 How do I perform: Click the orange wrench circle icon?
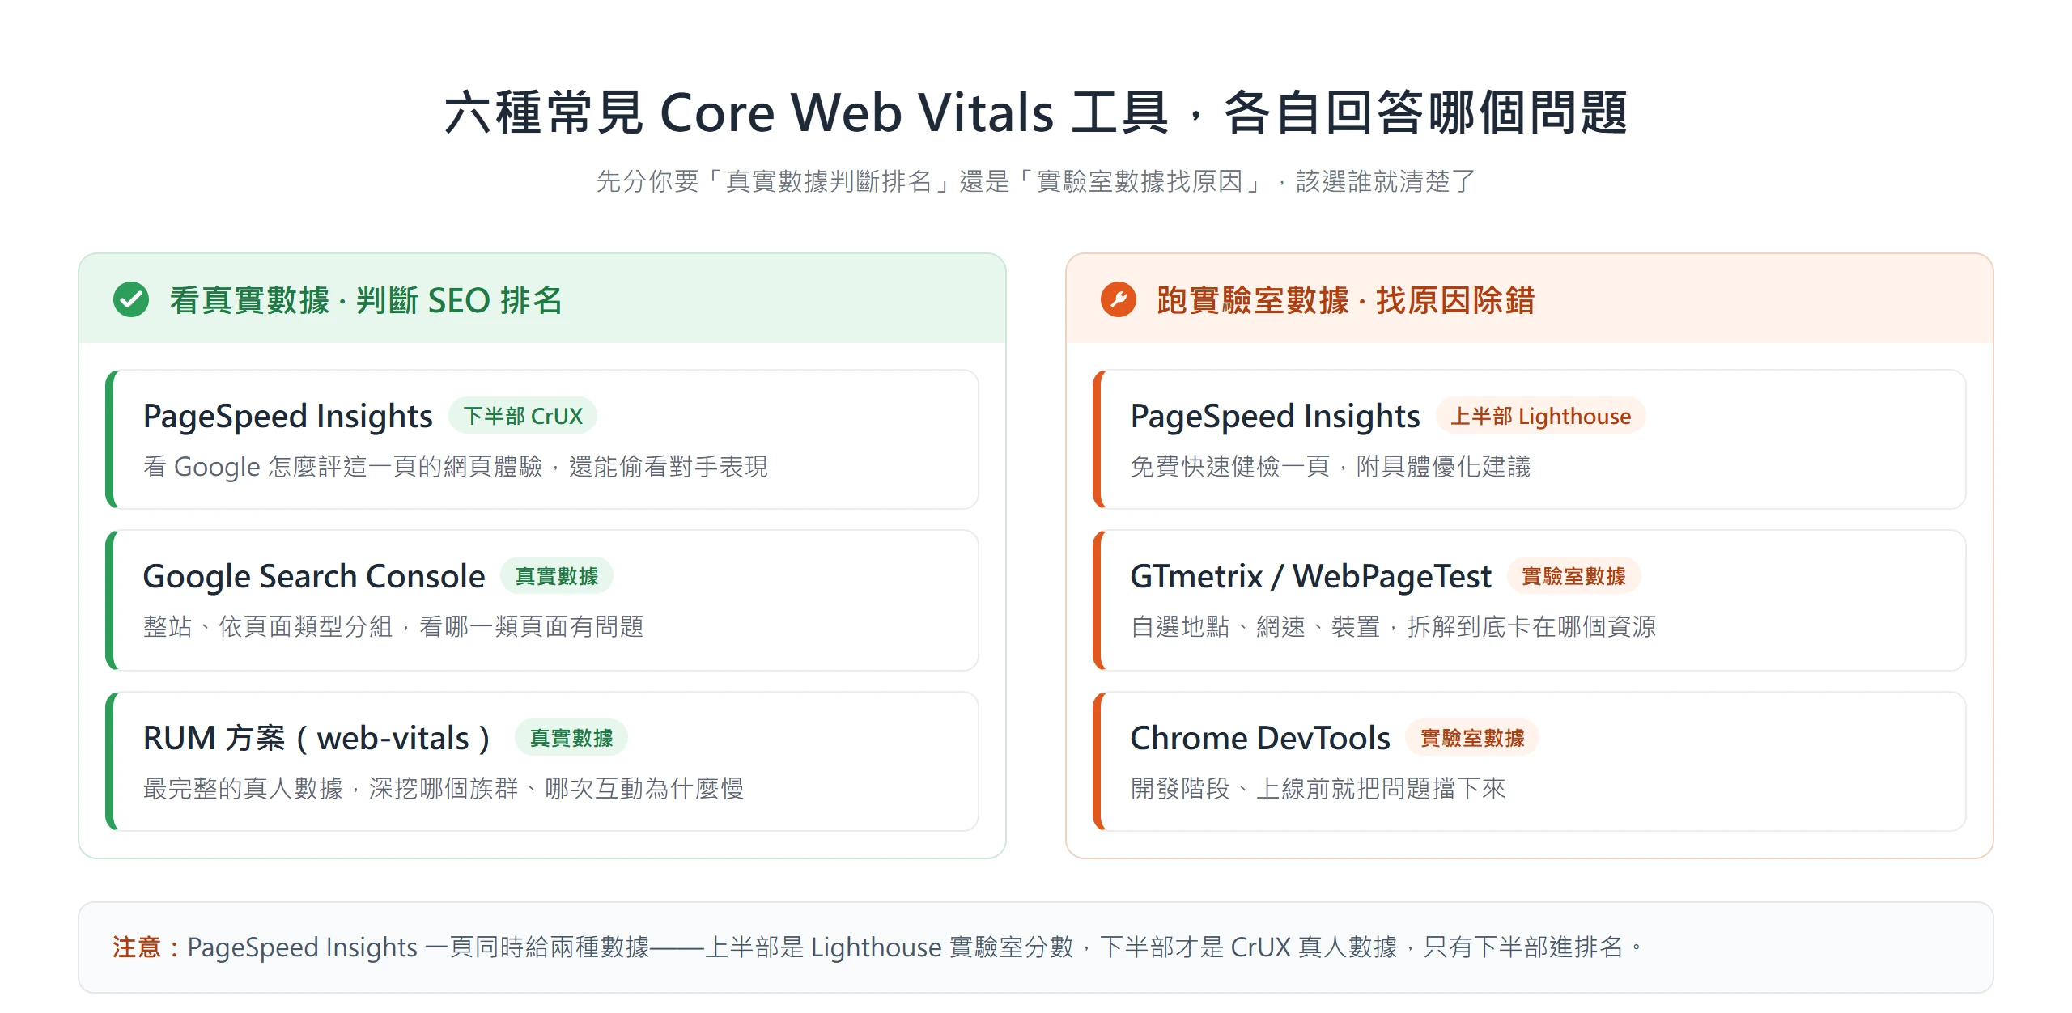[1119, 299]
